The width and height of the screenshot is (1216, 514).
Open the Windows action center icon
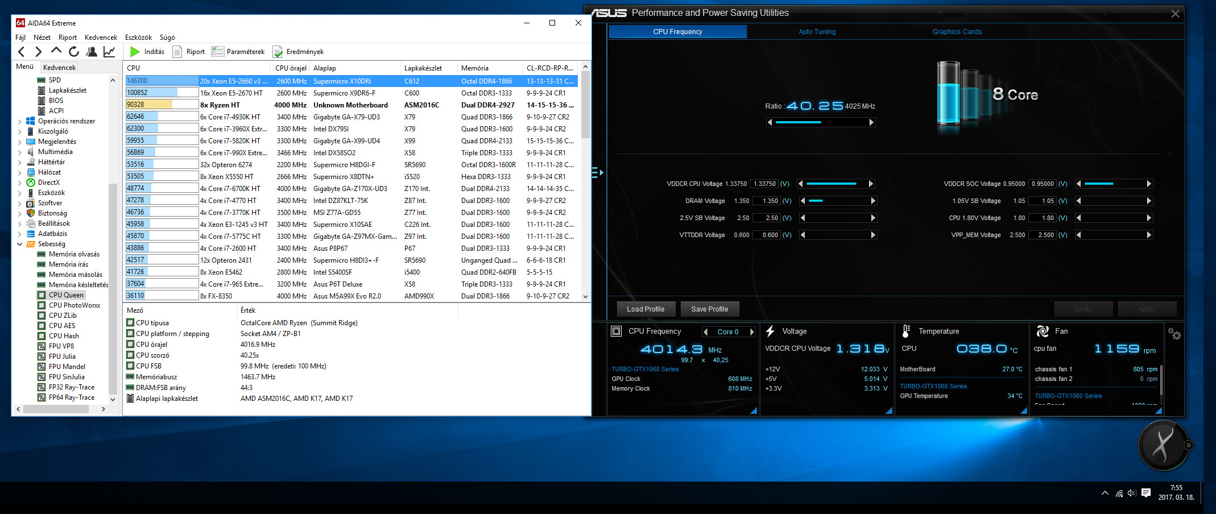pos(1146,493)
